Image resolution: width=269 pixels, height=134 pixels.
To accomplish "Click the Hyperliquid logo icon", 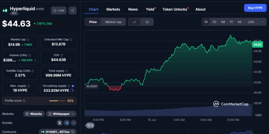I will pyautogui.click(x=5, y=10).
